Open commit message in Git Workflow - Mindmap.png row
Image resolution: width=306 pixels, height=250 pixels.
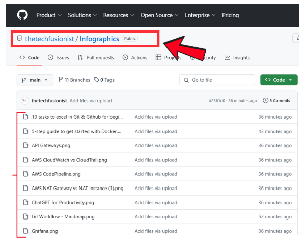click(156, 217)
